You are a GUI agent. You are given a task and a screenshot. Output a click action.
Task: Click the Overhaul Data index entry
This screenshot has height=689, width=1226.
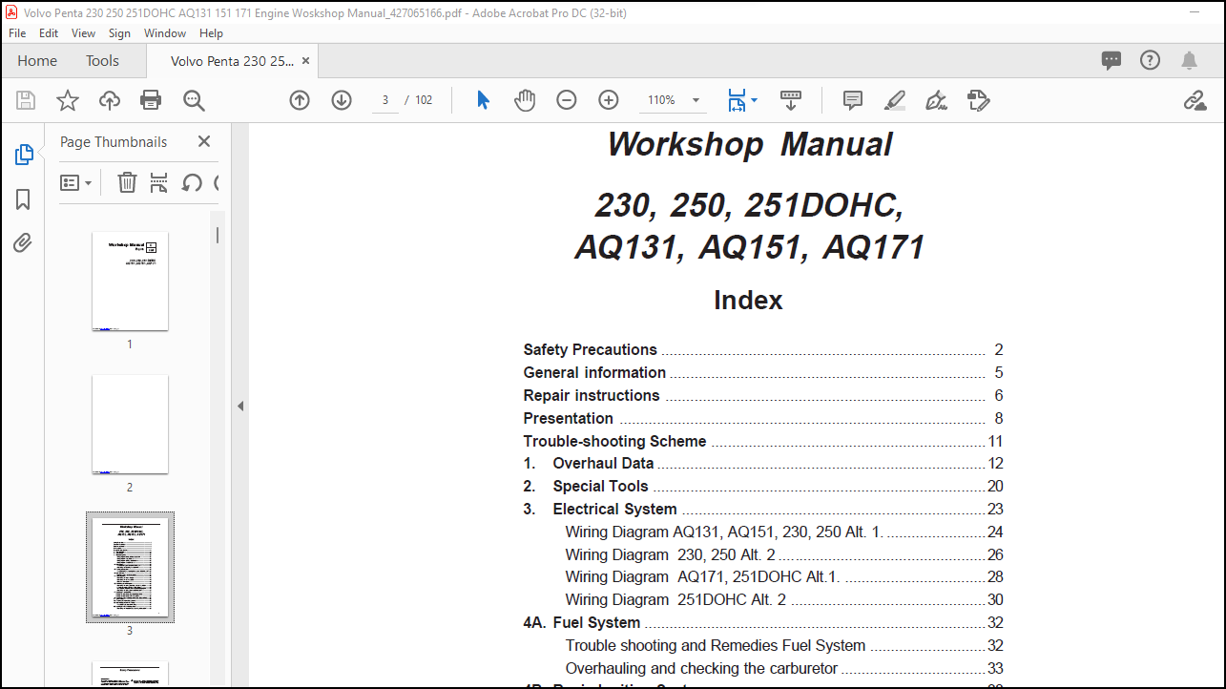pyautogui.click(x=763, y=463)
